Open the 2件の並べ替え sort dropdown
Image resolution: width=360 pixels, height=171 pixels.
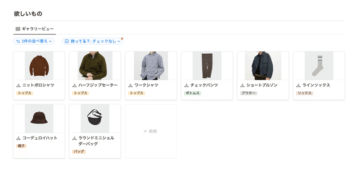pos(34,41)
